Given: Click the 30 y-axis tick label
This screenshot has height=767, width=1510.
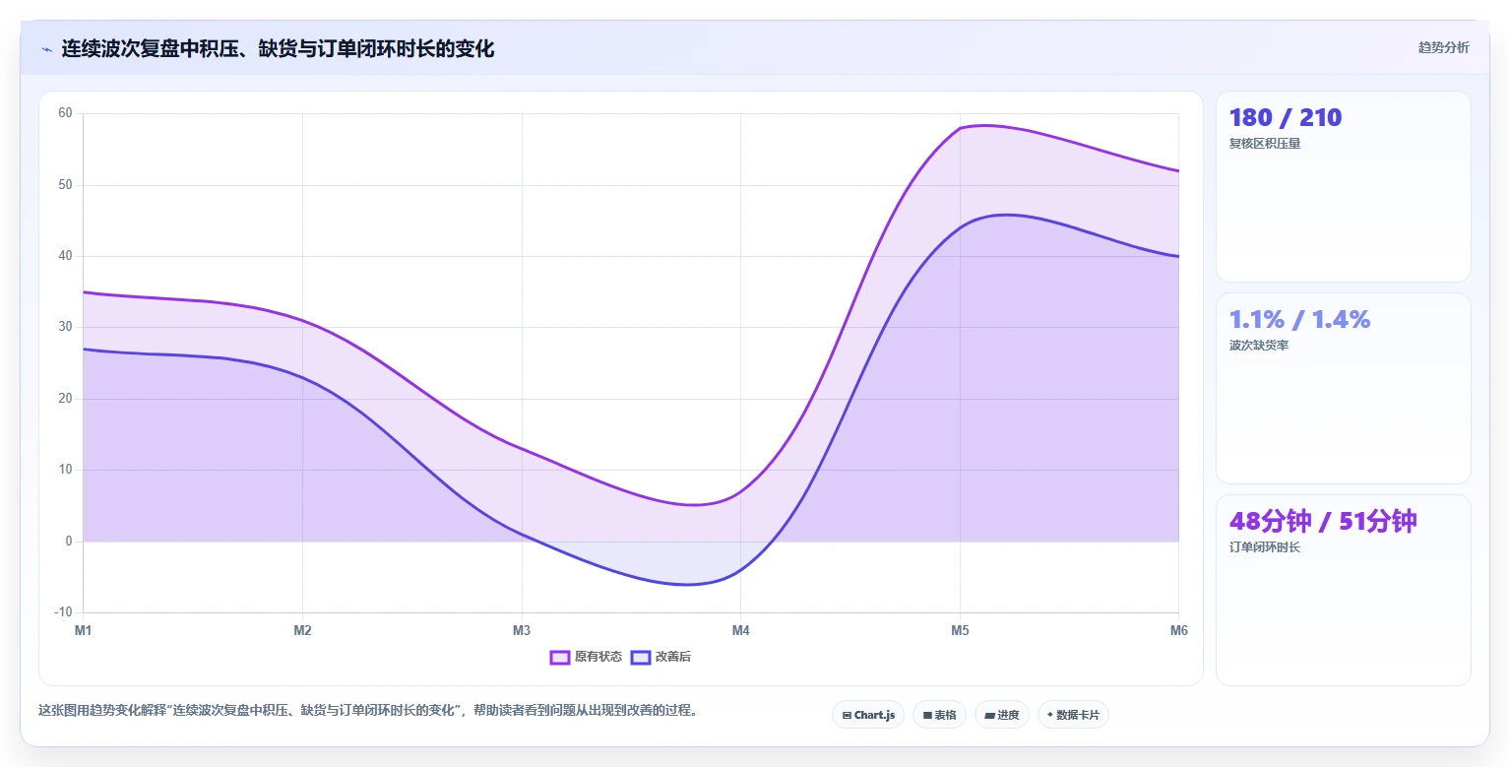Looking at the screenshot, I should (66, 327).
